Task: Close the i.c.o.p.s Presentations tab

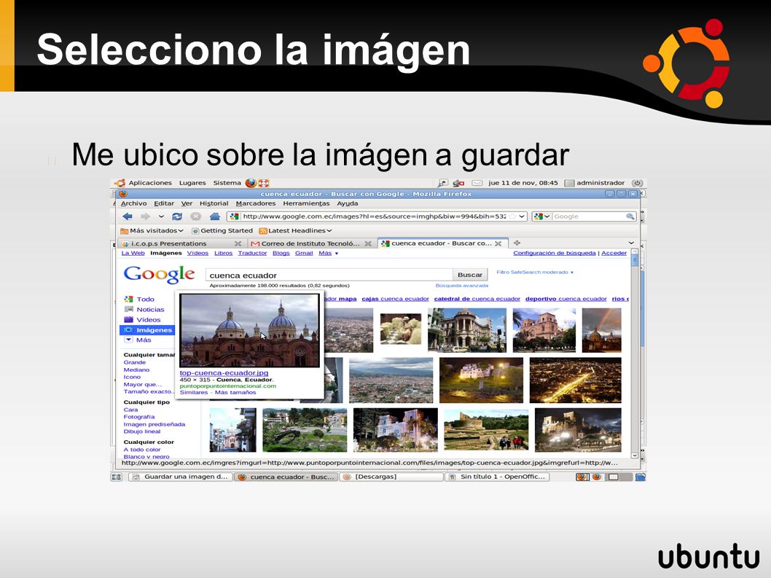Action: 238,243
